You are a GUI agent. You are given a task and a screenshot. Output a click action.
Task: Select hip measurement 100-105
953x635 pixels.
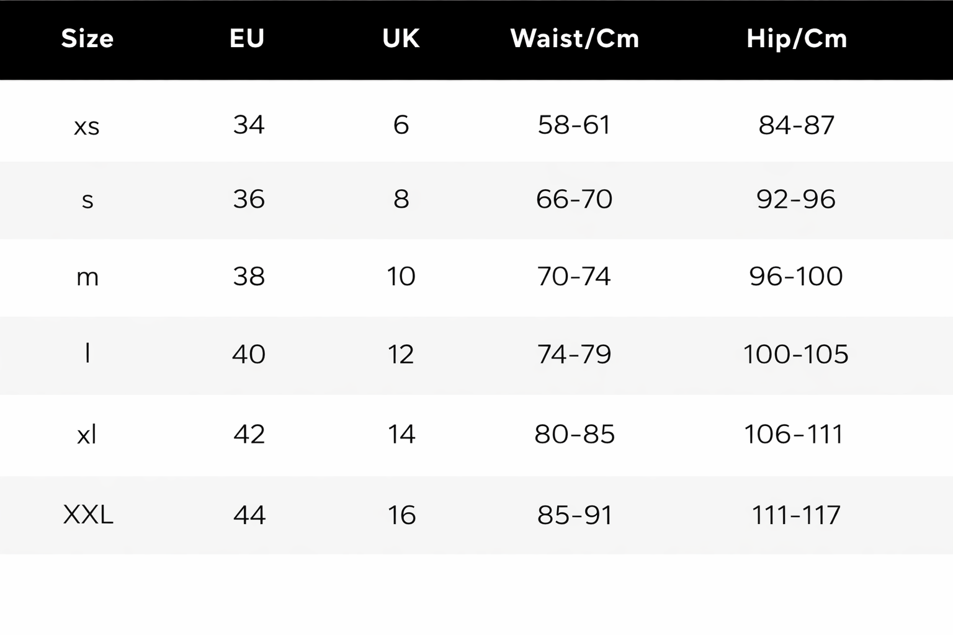tap(796, 354)
